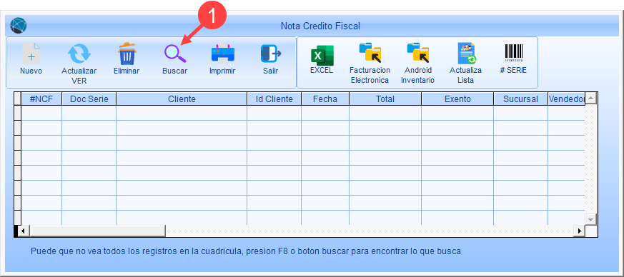Select the Exento column header
The image size is (624, 277).
pyautogui.click(x=457, y=99)
